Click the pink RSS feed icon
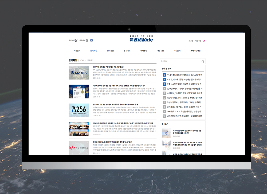This screenshot has height=194, width=267. coord(204,41)
